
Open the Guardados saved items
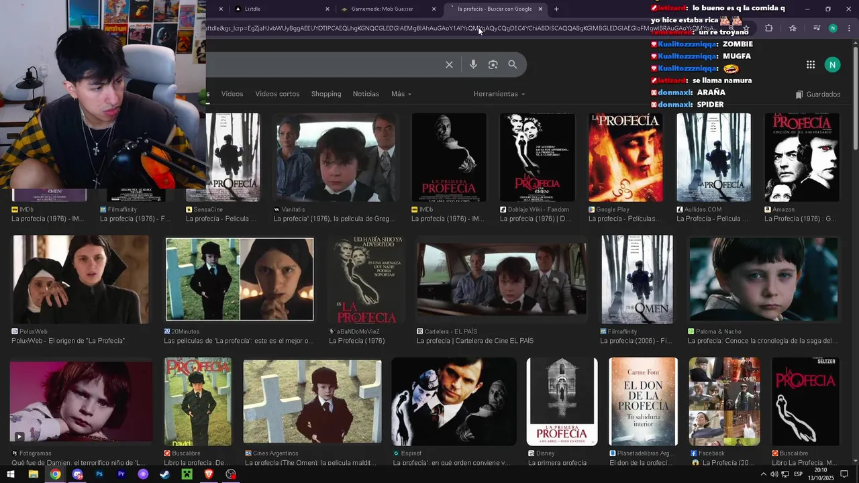pyautogui.click(x=818, y=95)
